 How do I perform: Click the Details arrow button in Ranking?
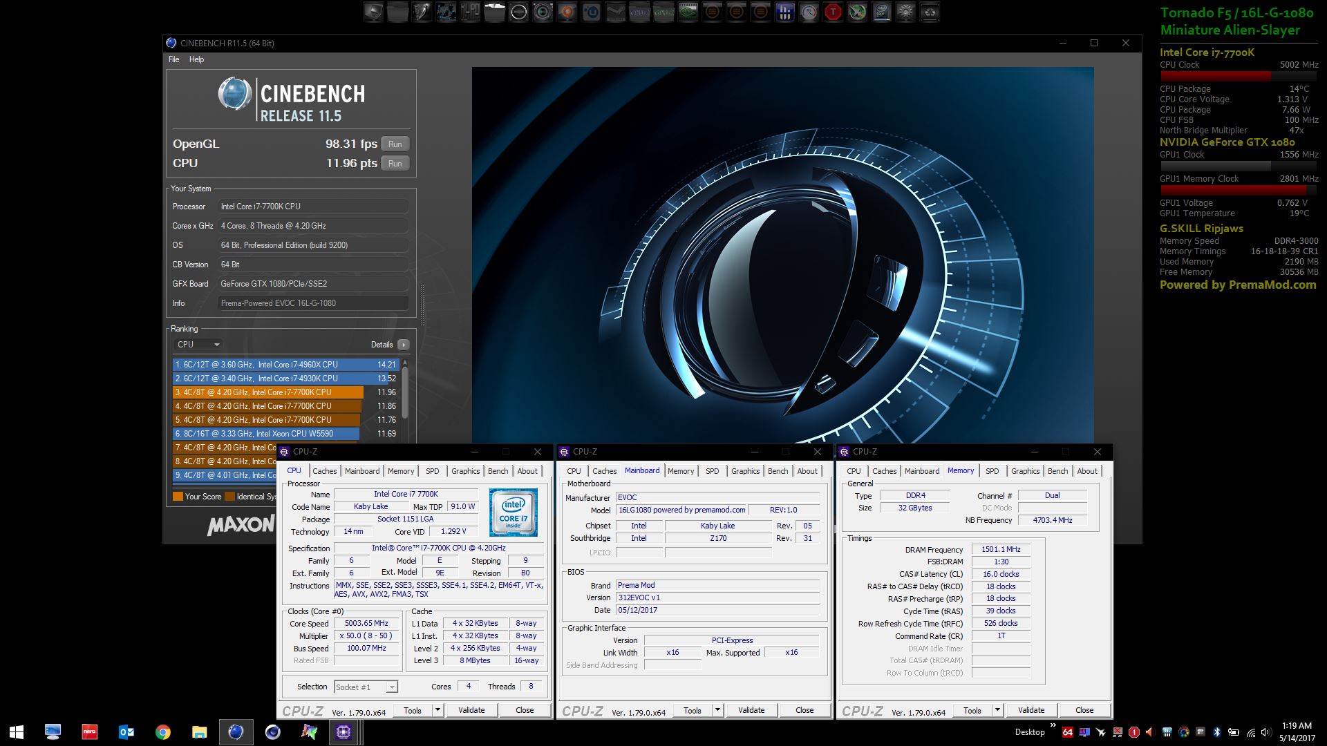click(404, 345)
